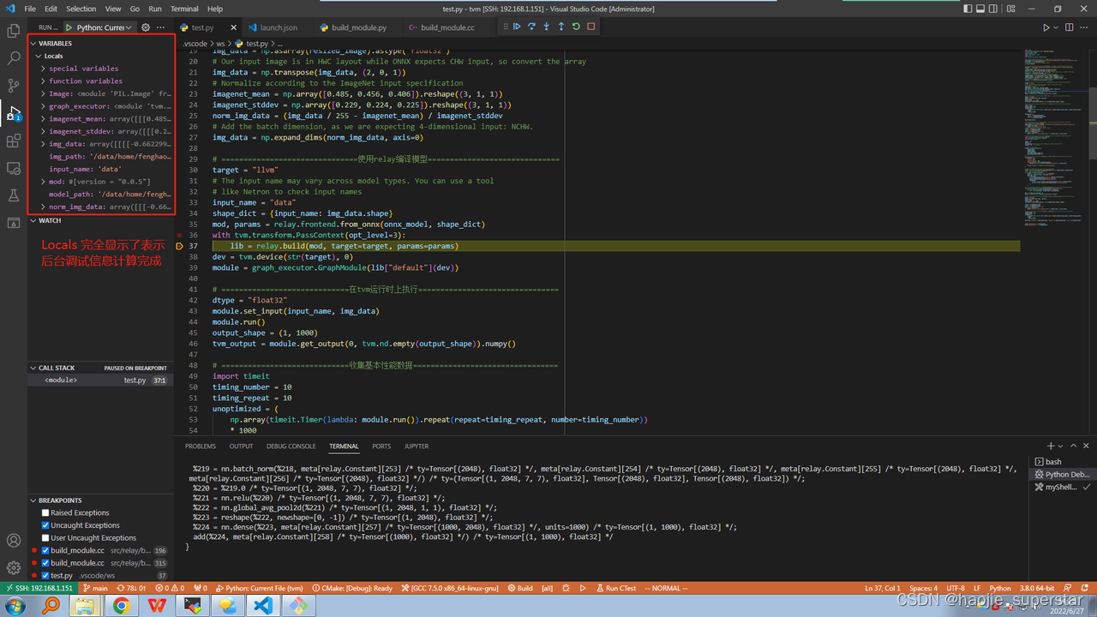Open Google Chrome from the taskbar

[121, 606]
